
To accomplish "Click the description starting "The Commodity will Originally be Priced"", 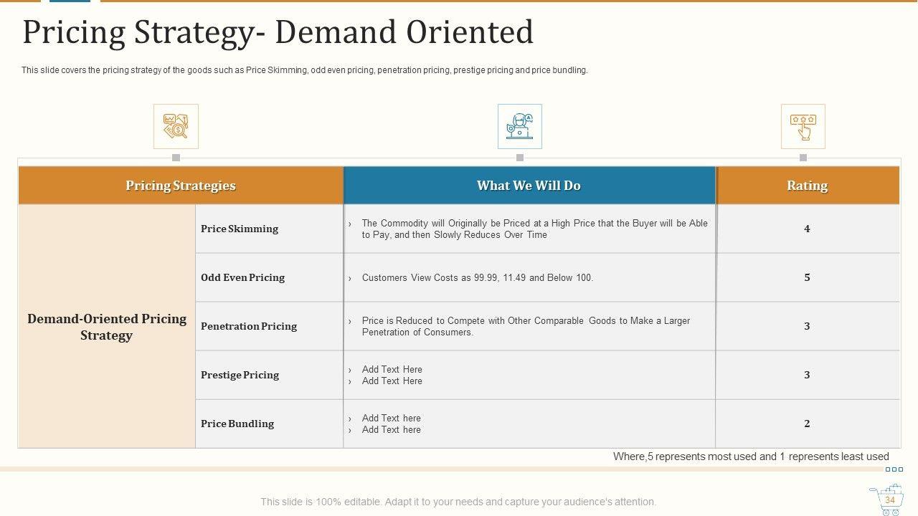I will (534, 229).
